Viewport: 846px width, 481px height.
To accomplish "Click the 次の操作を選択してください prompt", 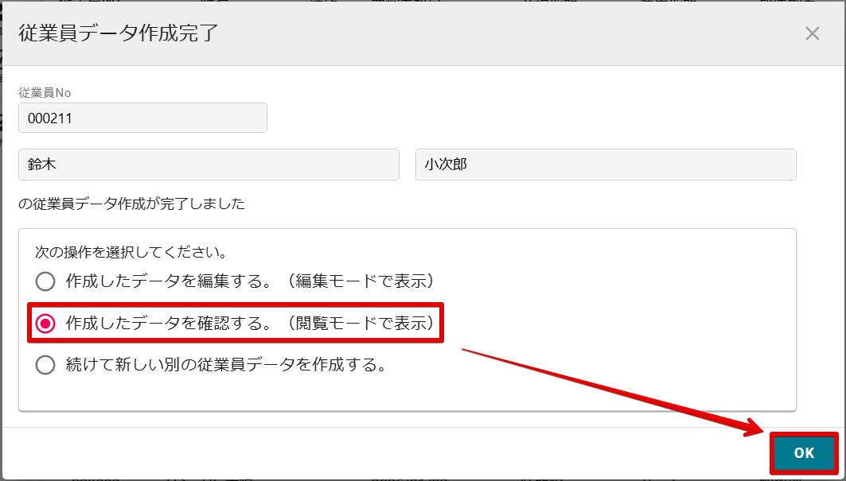I will (131, 252).
